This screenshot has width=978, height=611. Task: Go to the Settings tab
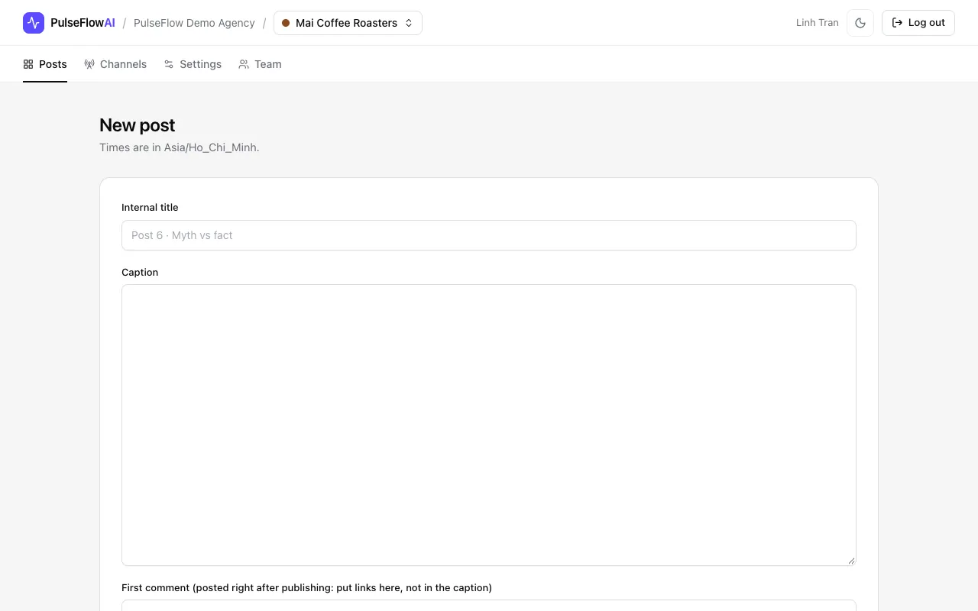[x=193, y=64]
